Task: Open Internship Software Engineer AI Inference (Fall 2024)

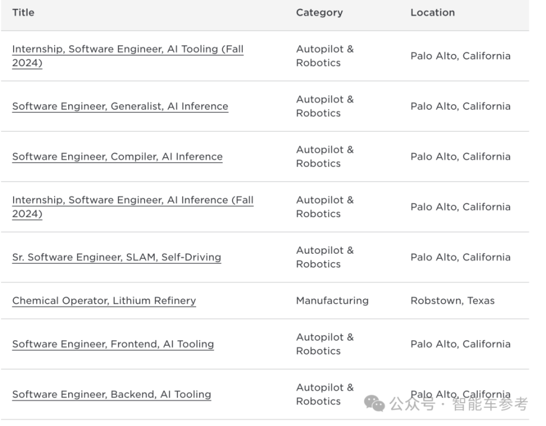Action: pos(133,200)
